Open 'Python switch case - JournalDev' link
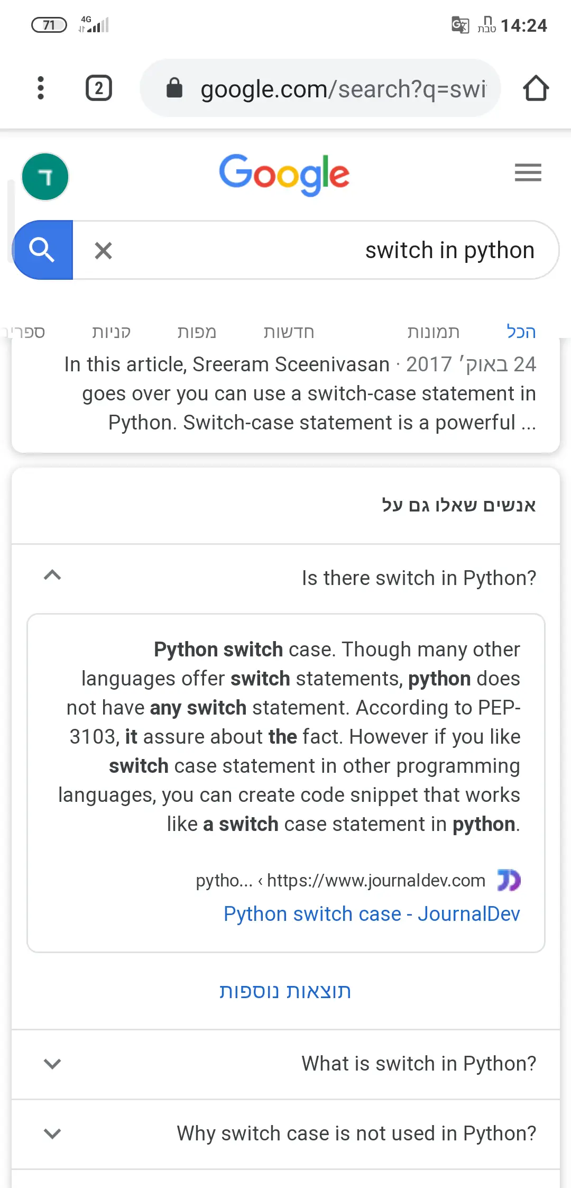 click(x=372, y=914)
